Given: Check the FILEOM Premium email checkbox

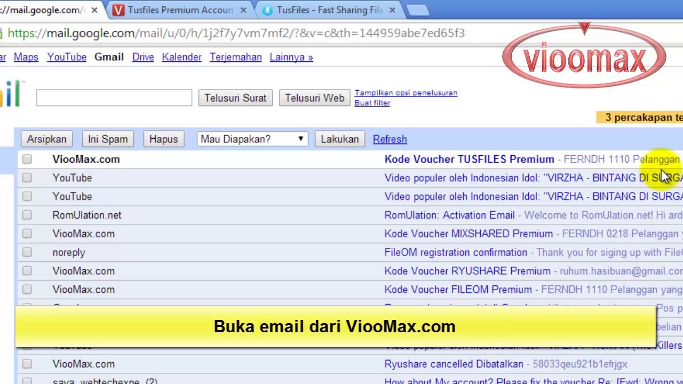Looking at the screenshot, I should tap(27, 290).
